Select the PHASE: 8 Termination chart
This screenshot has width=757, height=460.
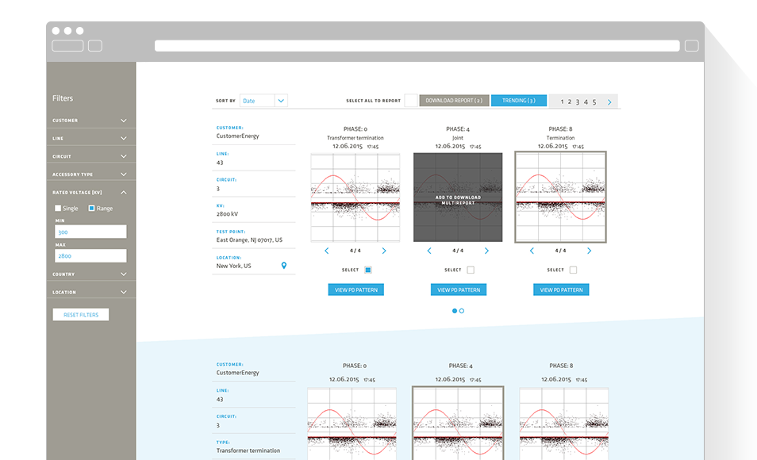point(560,197)
